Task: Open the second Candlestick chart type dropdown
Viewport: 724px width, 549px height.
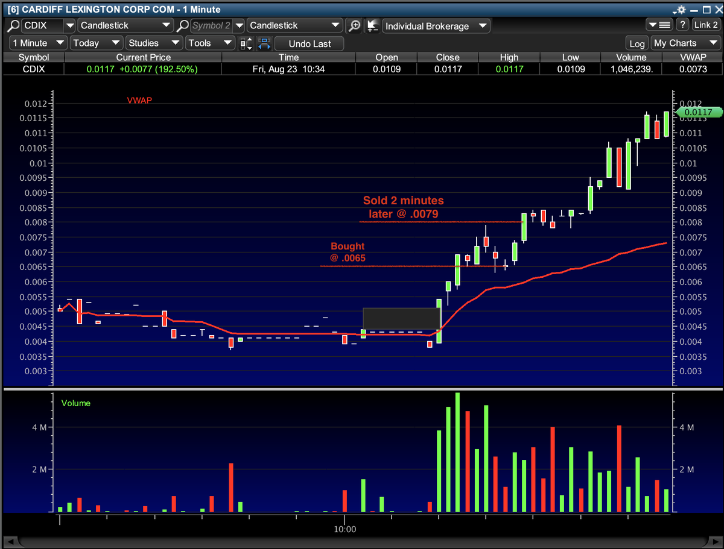Action: coord(295,26)
